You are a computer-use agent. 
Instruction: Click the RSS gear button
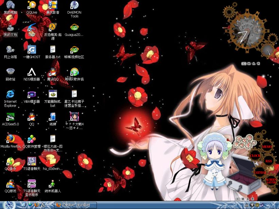[268, 161]
